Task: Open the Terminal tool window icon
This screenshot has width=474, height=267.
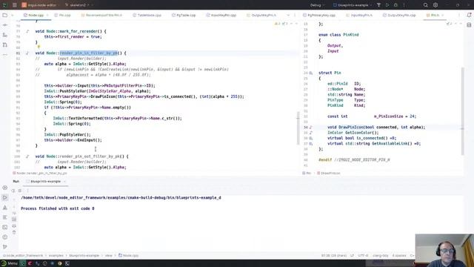Action: coord(5,227)
